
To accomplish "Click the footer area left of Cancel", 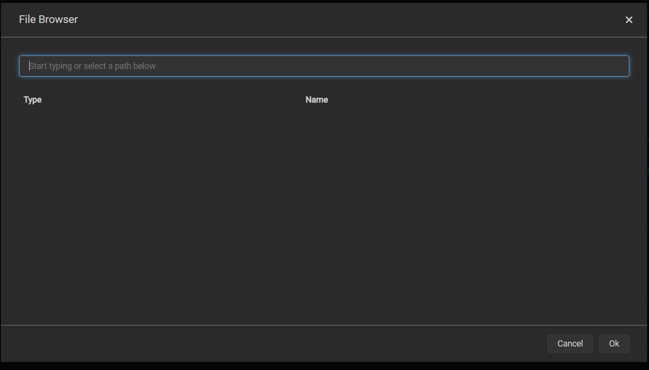I will coord(287,344).
